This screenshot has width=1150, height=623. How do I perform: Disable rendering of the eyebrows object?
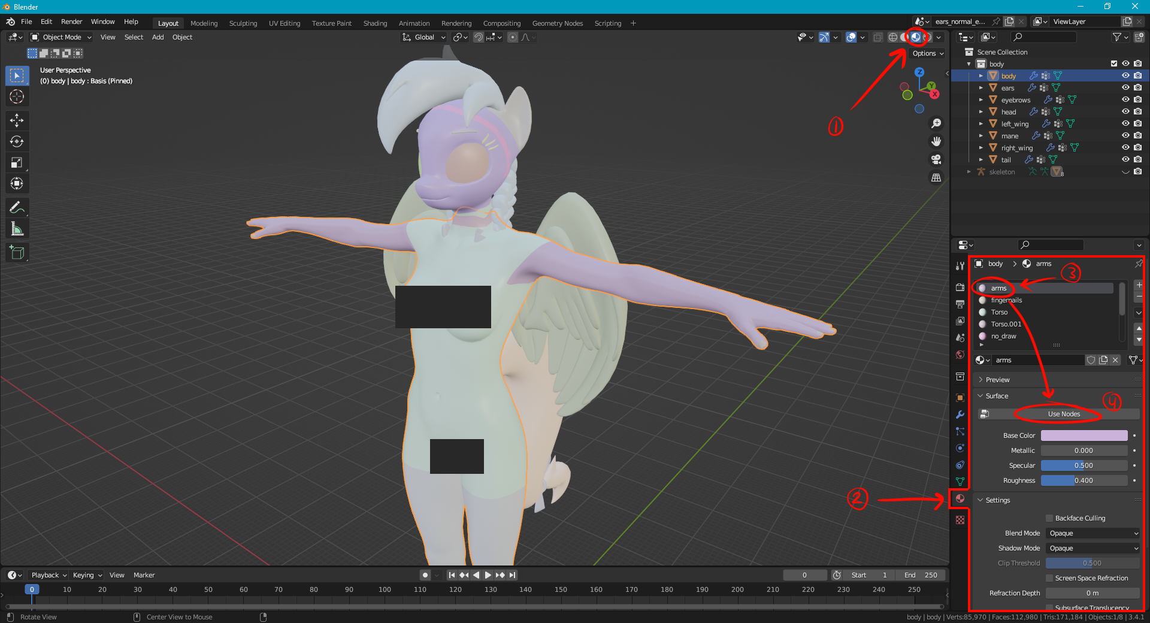[x=1137, y=99]
